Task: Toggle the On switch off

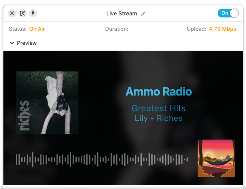Action: pyautogui.click(x=228, y=13)
